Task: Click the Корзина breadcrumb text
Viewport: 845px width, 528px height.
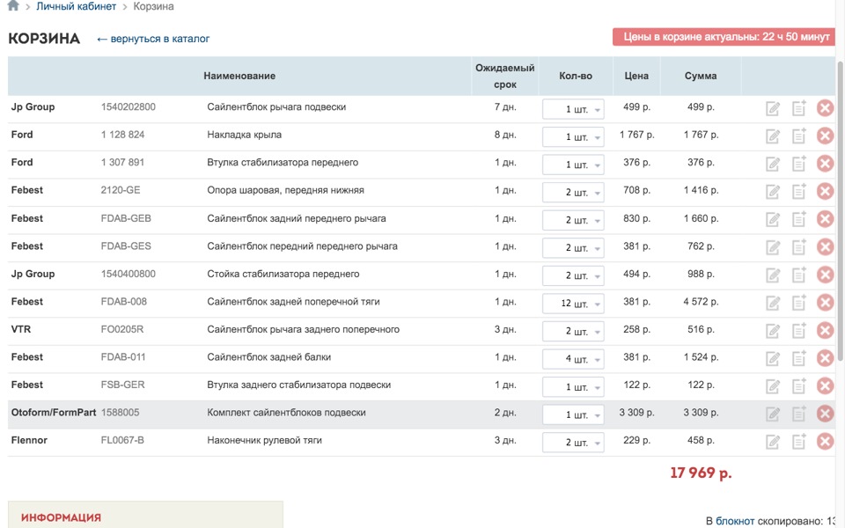Action: pyautogui.click(x=153, y=6)
